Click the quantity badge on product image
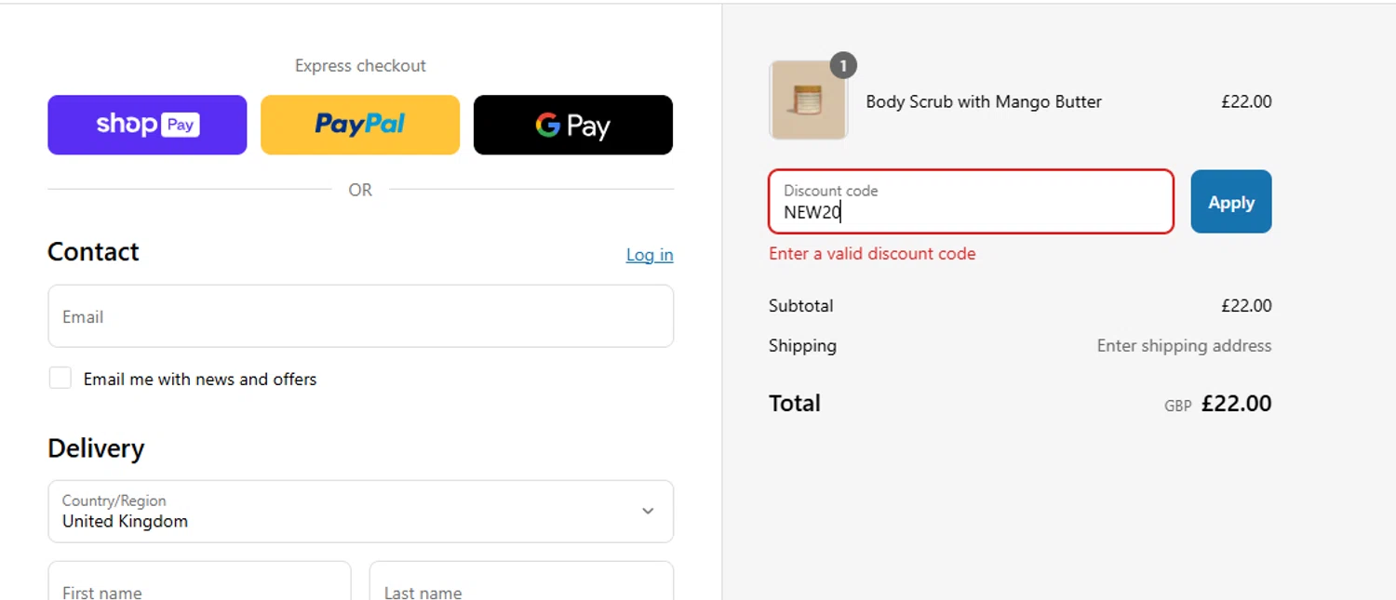Image resolution: width=1396 pixels, height=600 pixels. [x=843, y=65]
